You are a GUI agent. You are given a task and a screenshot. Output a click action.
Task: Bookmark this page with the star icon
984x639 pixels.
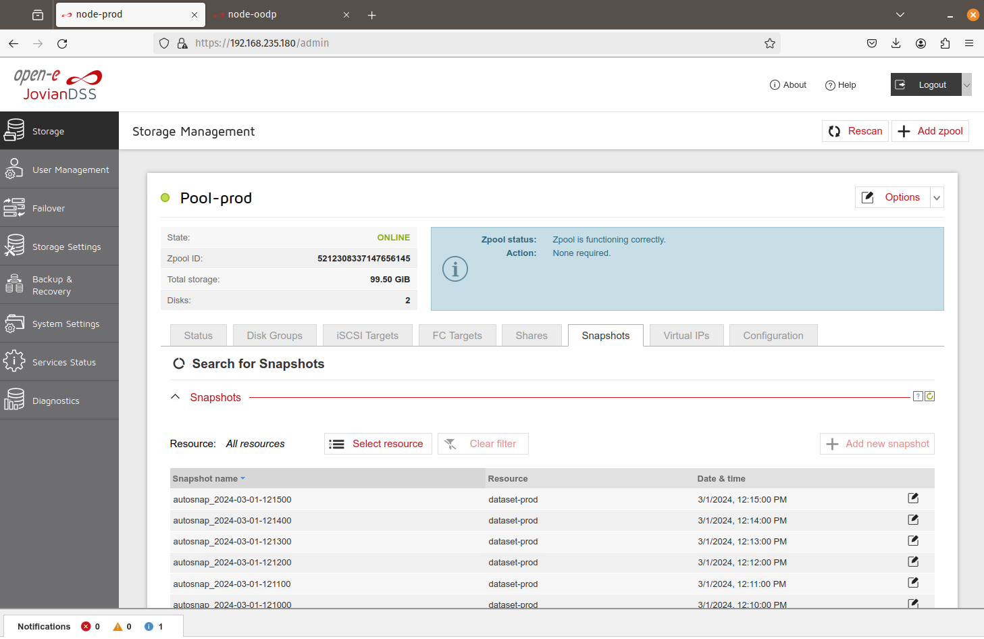[770, 43]
